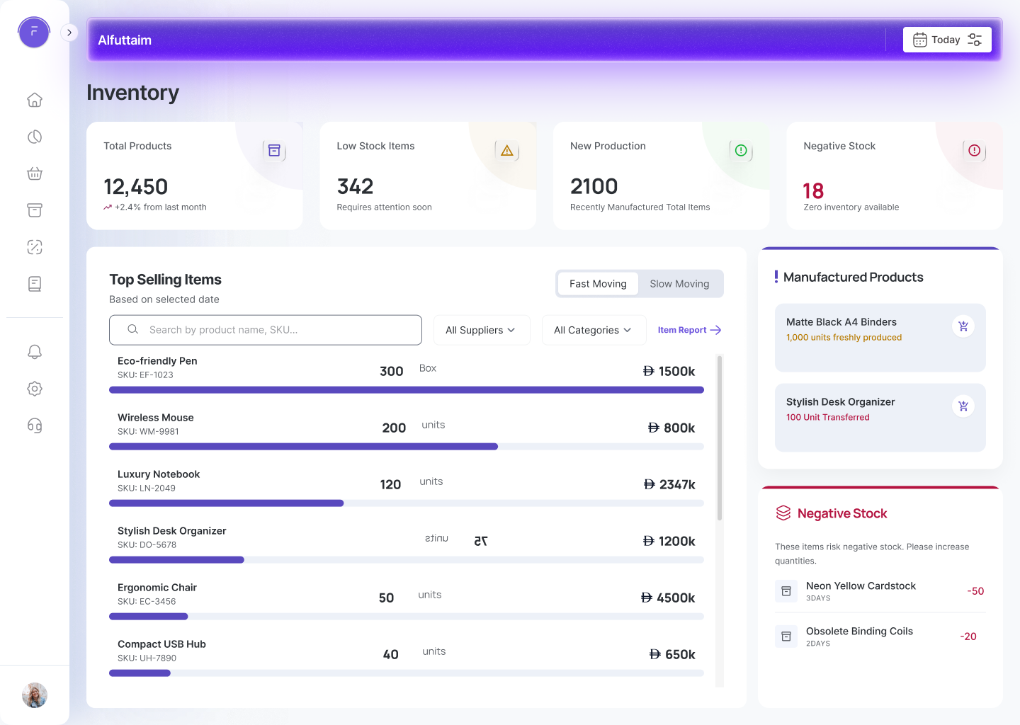Open the pie chart analytics icon
The image size is (1020, 725).
[x=35, y=137]
